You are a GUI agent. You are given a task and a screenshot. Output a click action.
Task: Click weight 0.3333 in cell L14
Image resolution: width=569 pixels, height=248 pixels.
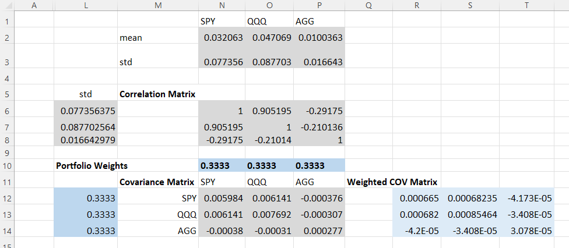coord(86,230)
